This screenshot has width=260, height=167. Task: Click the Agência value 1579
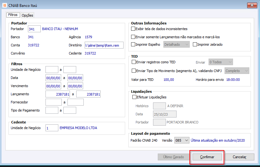[x=88, y=37]
